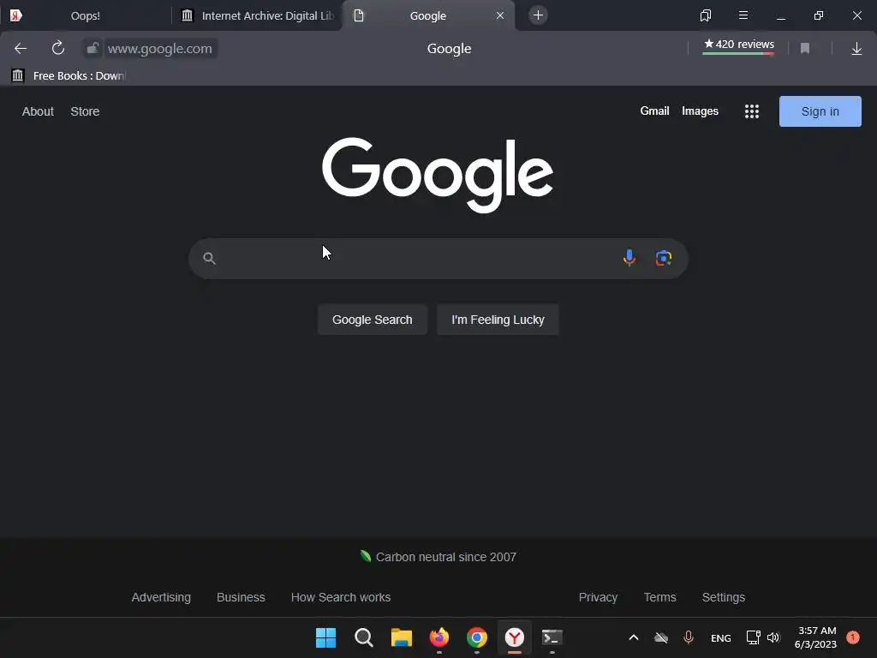Open the browser hamburger menu
This screenshot has height=658, width=877.
coord(743,15)
